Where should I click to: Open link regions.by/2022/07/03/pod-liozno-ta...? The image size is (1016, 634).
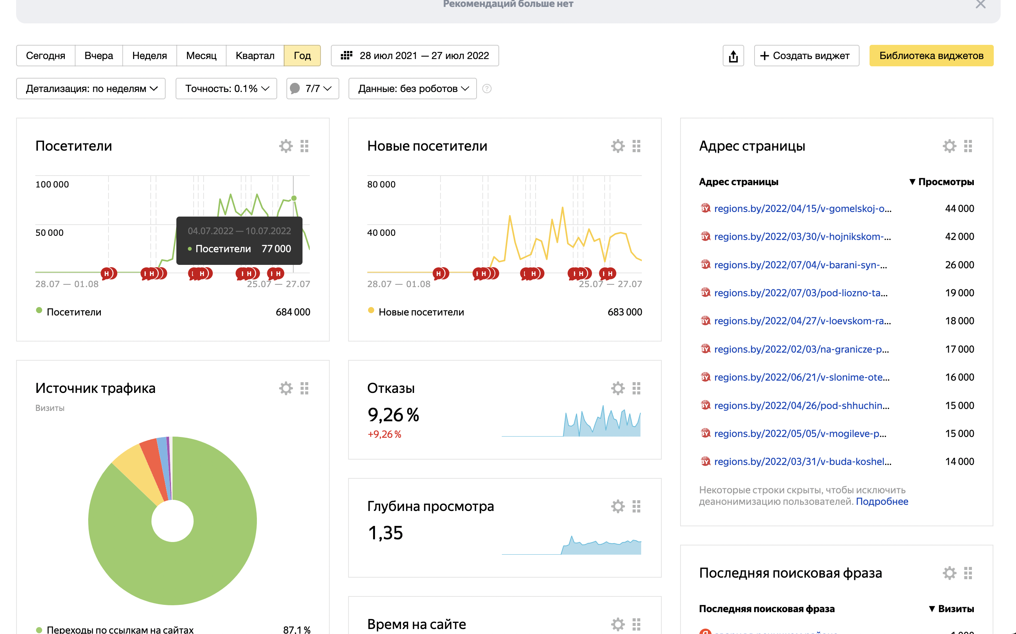click(x=801, y=293)
